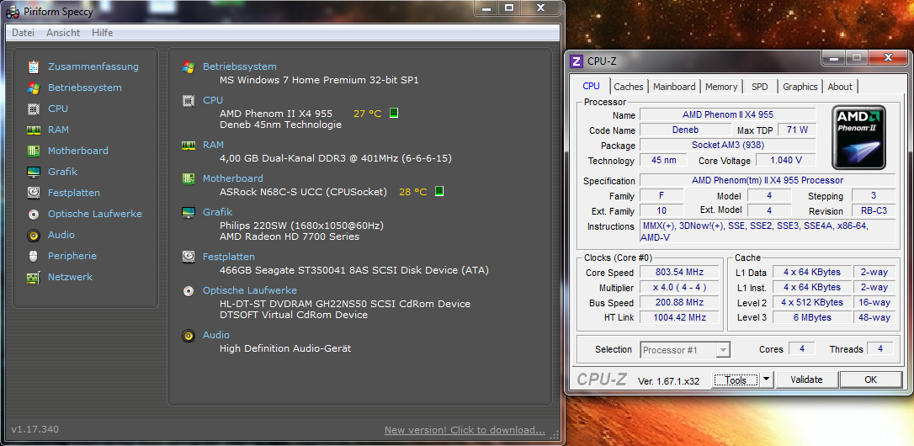Click the Core Voltage value 1.040 V
Viewport: 914px width, 446px height.
tap(786, 161)
